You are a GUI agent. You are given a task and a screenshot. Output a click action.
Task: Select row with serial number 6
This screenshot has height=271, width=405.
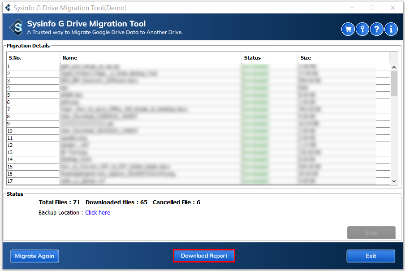[198, 102]
